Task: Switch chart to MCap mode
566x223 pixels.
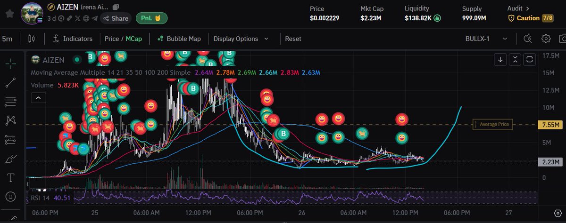Action: (x=133, y=39)
